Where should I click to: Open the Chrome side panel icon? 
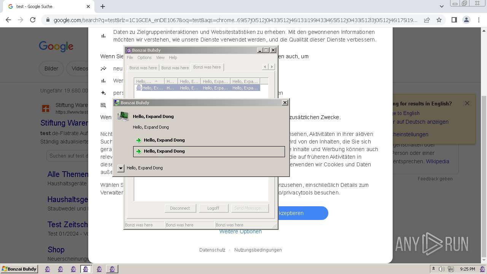(454, 20)
